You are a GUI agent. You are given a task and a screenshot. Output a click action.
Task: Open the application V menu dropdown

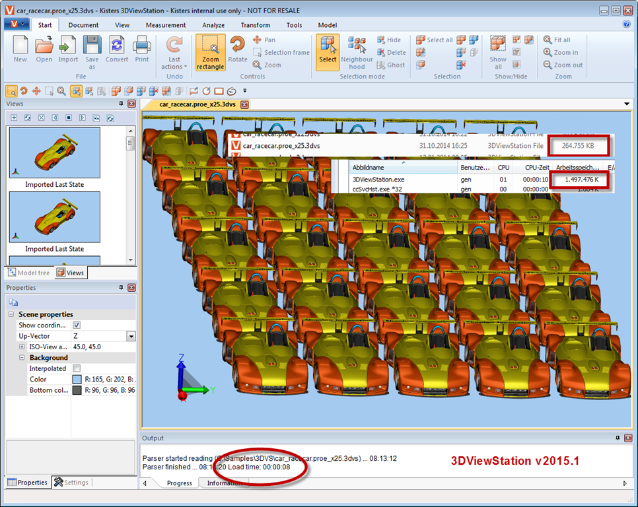pos(17,24)
